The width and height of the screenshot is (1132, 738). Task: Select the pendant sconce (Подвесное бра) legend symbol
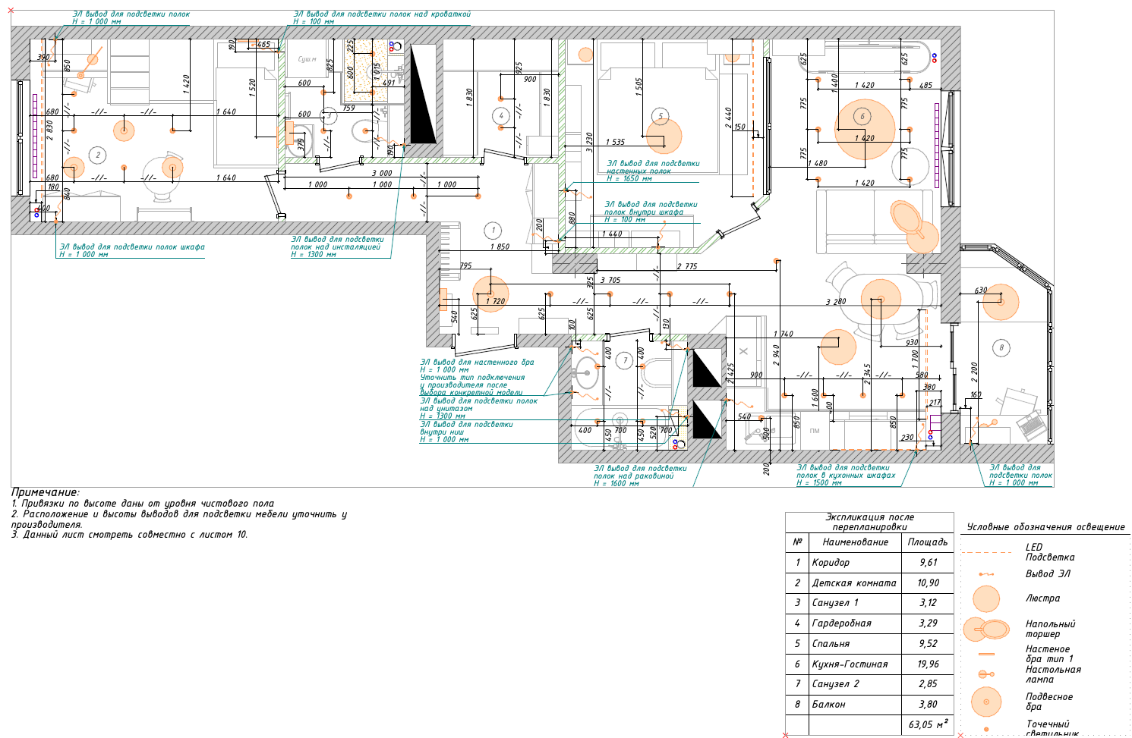coord(986,702)
